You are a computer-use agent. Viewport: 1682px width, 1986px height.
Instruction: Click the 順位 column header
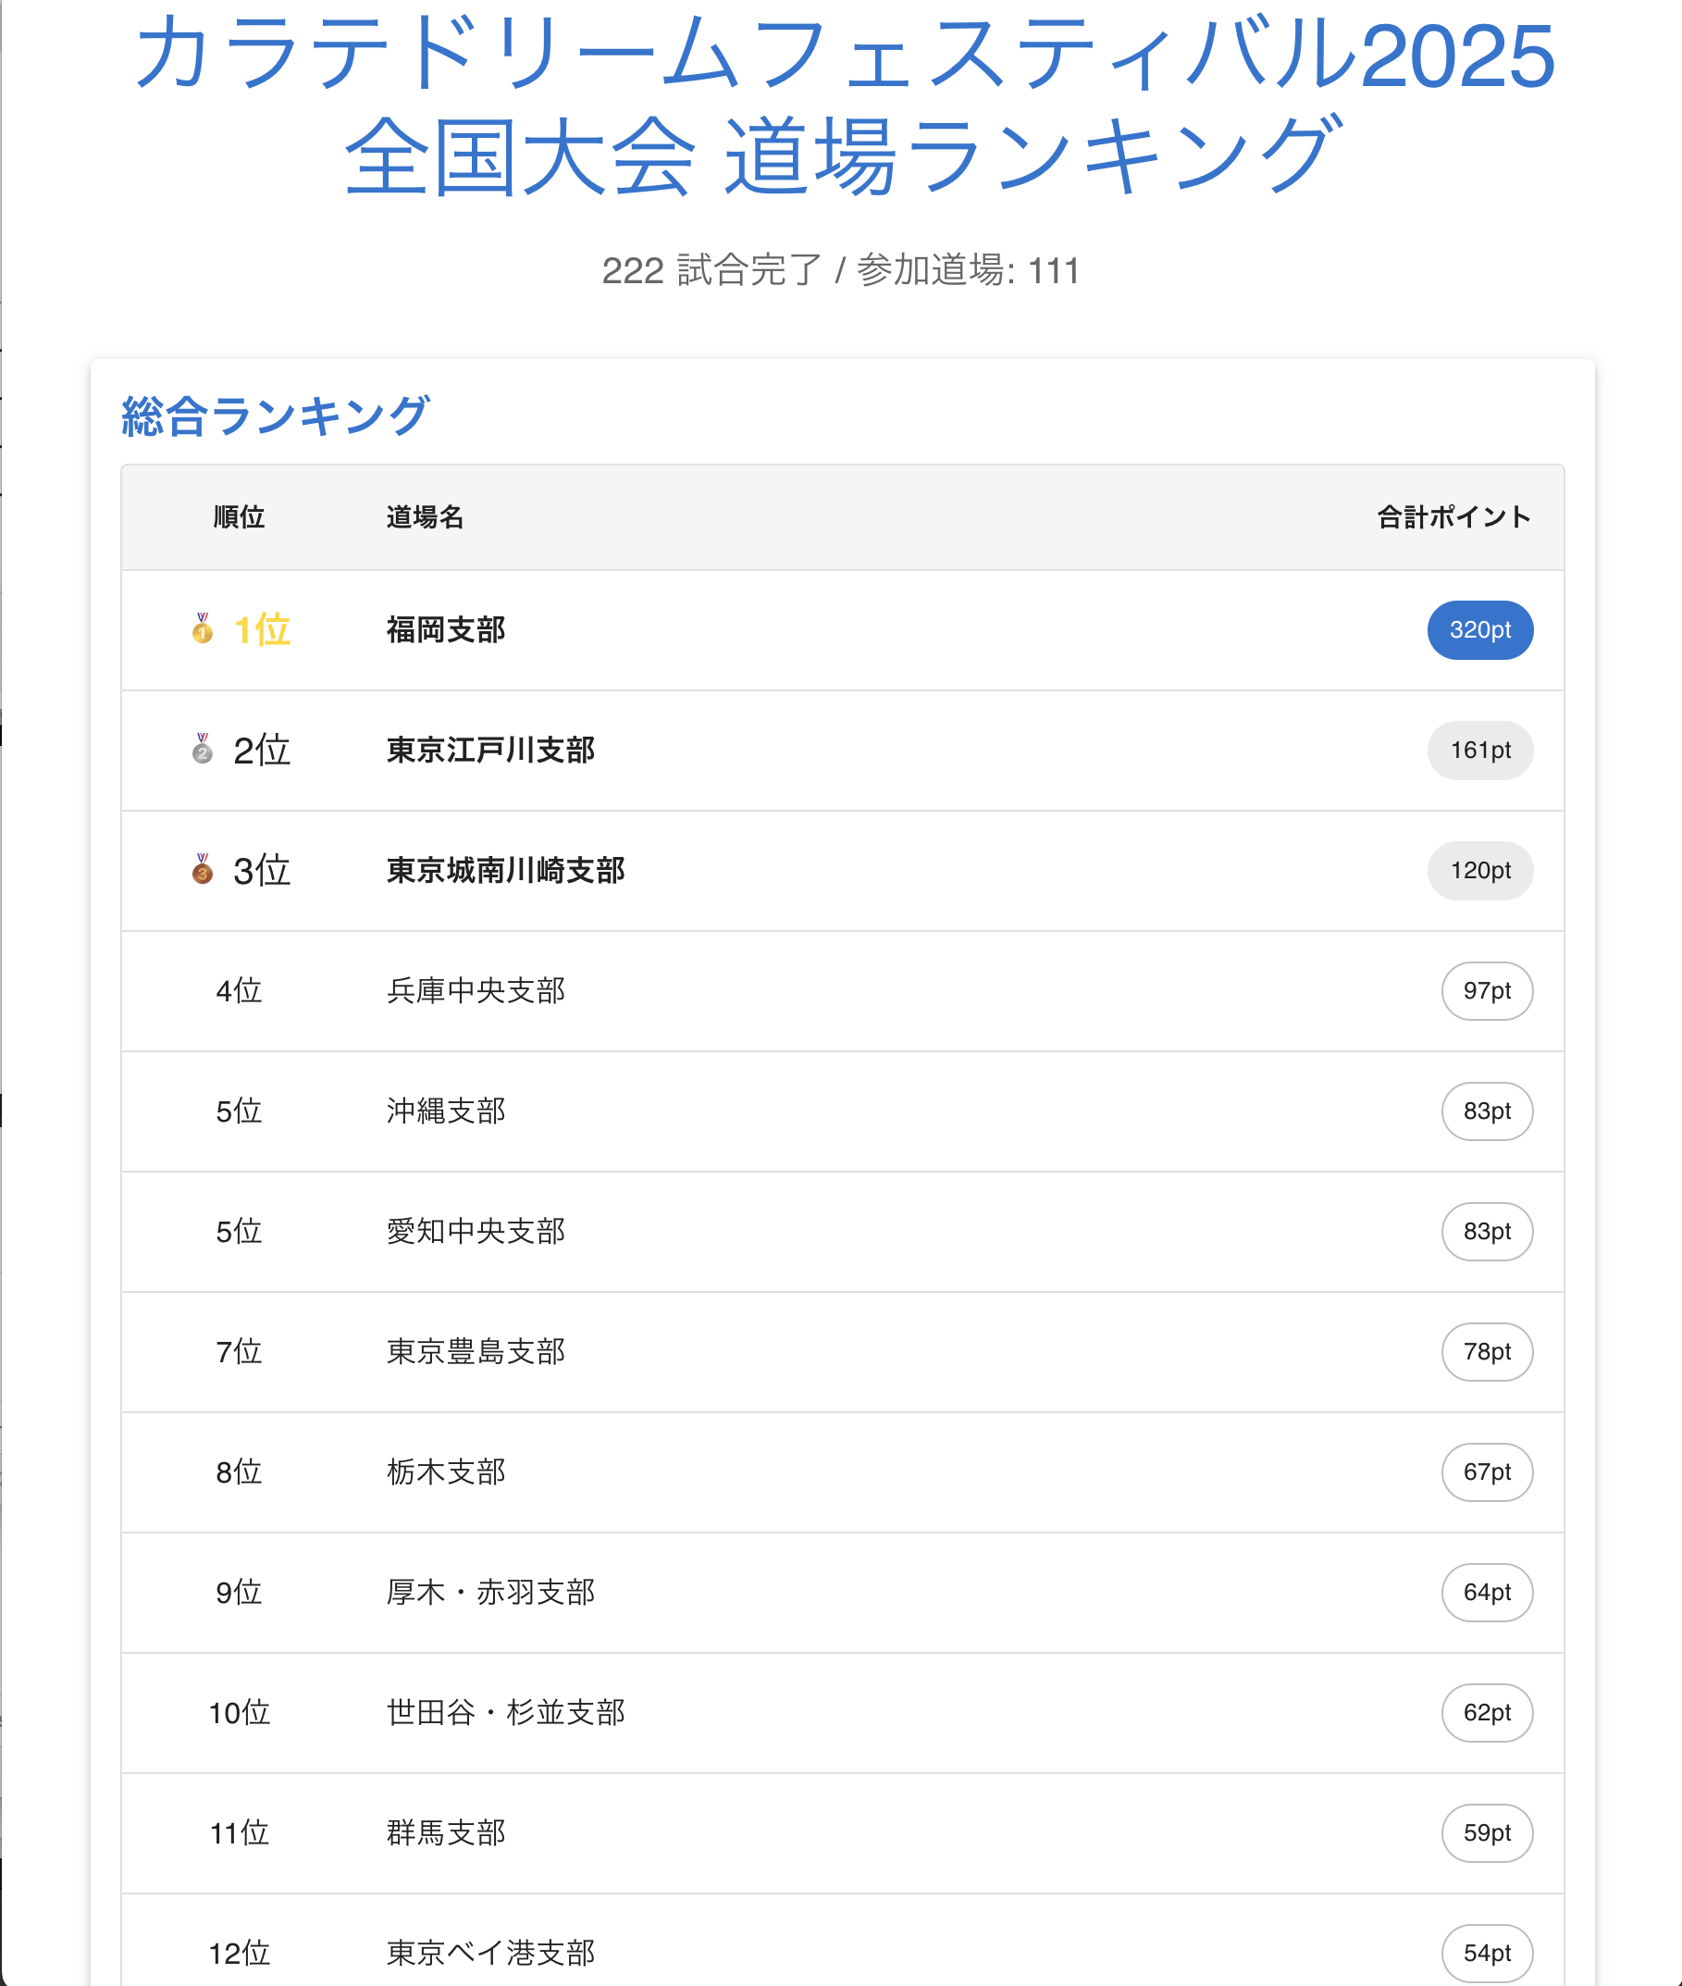click(x=240, y=517)
